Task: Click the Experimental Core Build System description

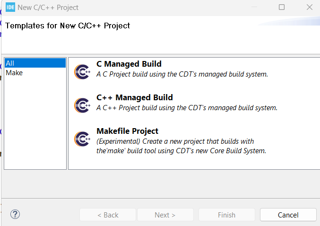Action: (181, 147)
